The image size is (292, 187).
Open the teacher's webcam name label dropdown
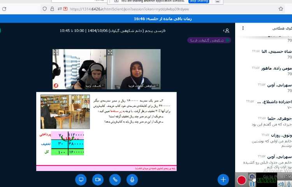point(143,86)
